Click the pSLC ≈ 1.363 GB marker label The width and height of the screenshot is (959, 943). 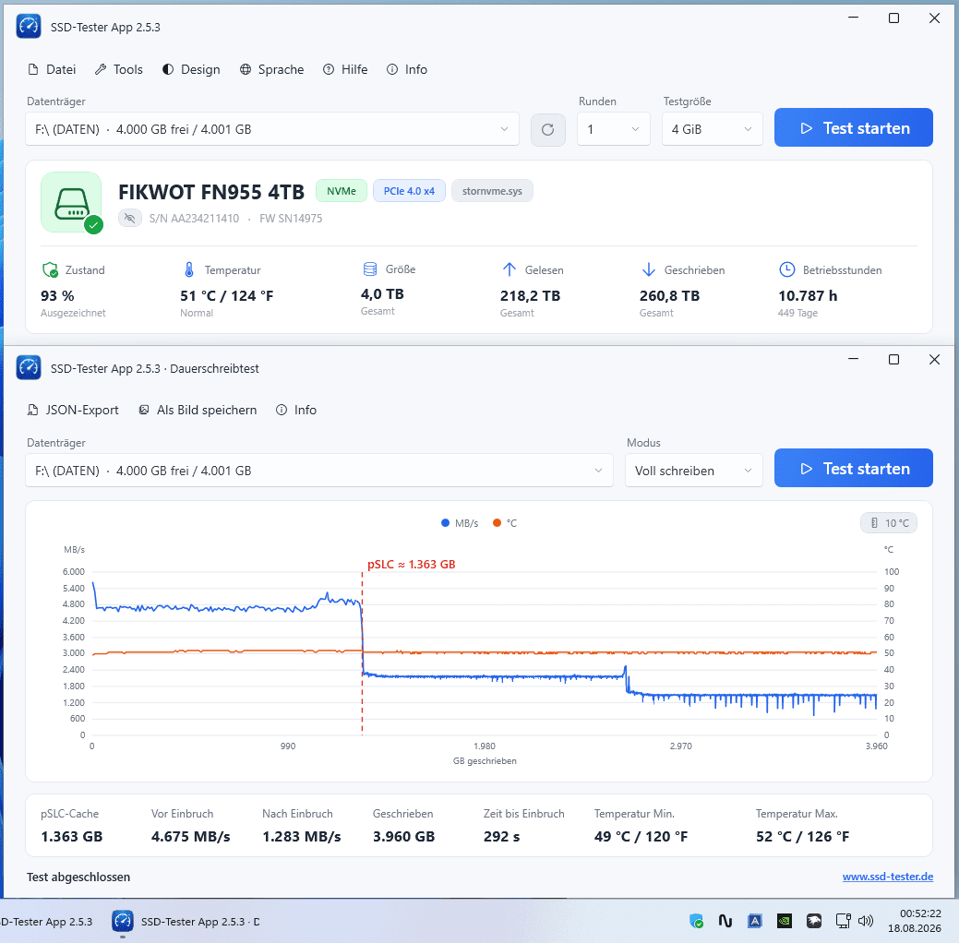[411, 565]
